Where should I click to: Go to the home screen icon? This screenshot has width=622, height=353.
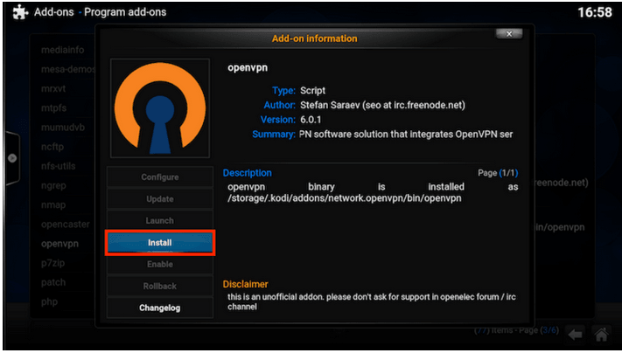pyautogui.click(x=601, y=335)
